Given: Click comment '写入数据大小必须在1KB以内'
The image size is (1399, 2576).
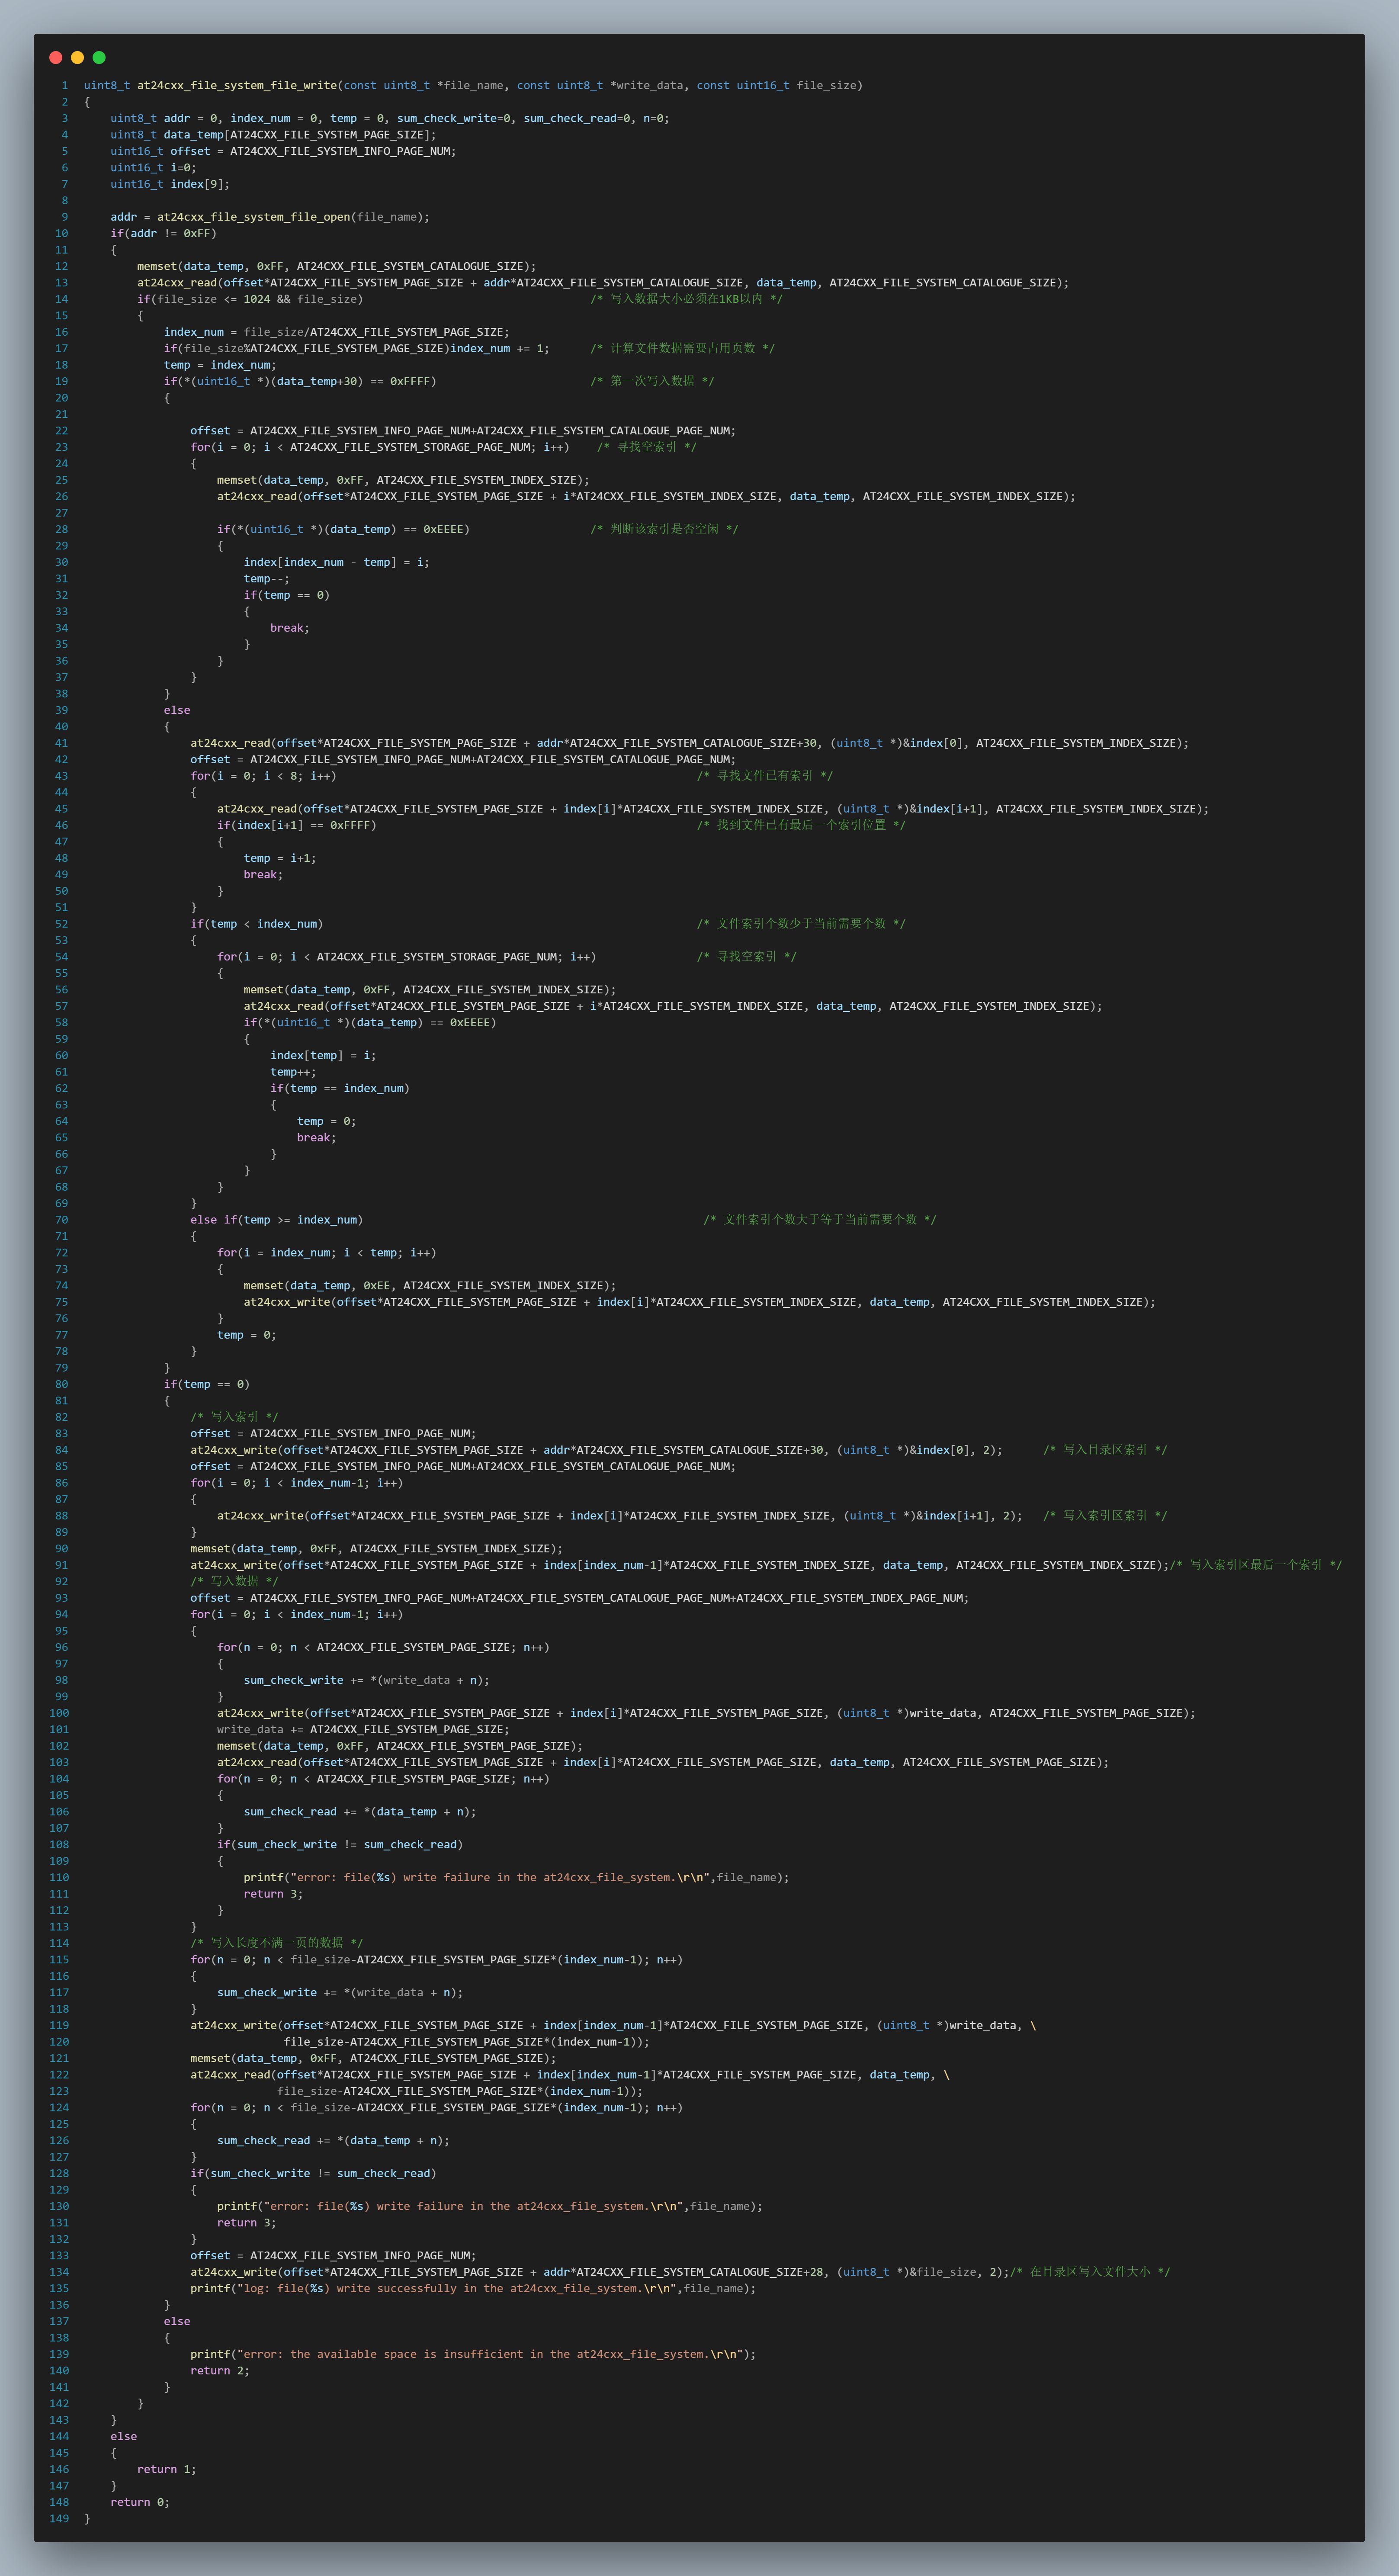Looking at the screenshot, I should pyautogui.click(x=686, y=299).
